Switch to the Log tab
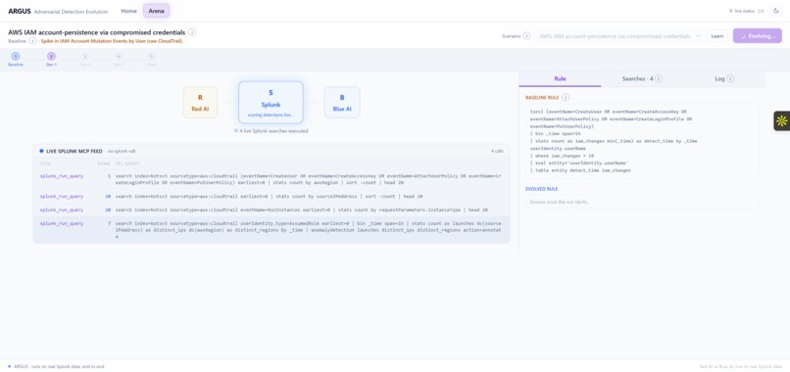Image resolution: width=790 pixels, height=372 pixels. pyautogui.click(x=724, y=79)
